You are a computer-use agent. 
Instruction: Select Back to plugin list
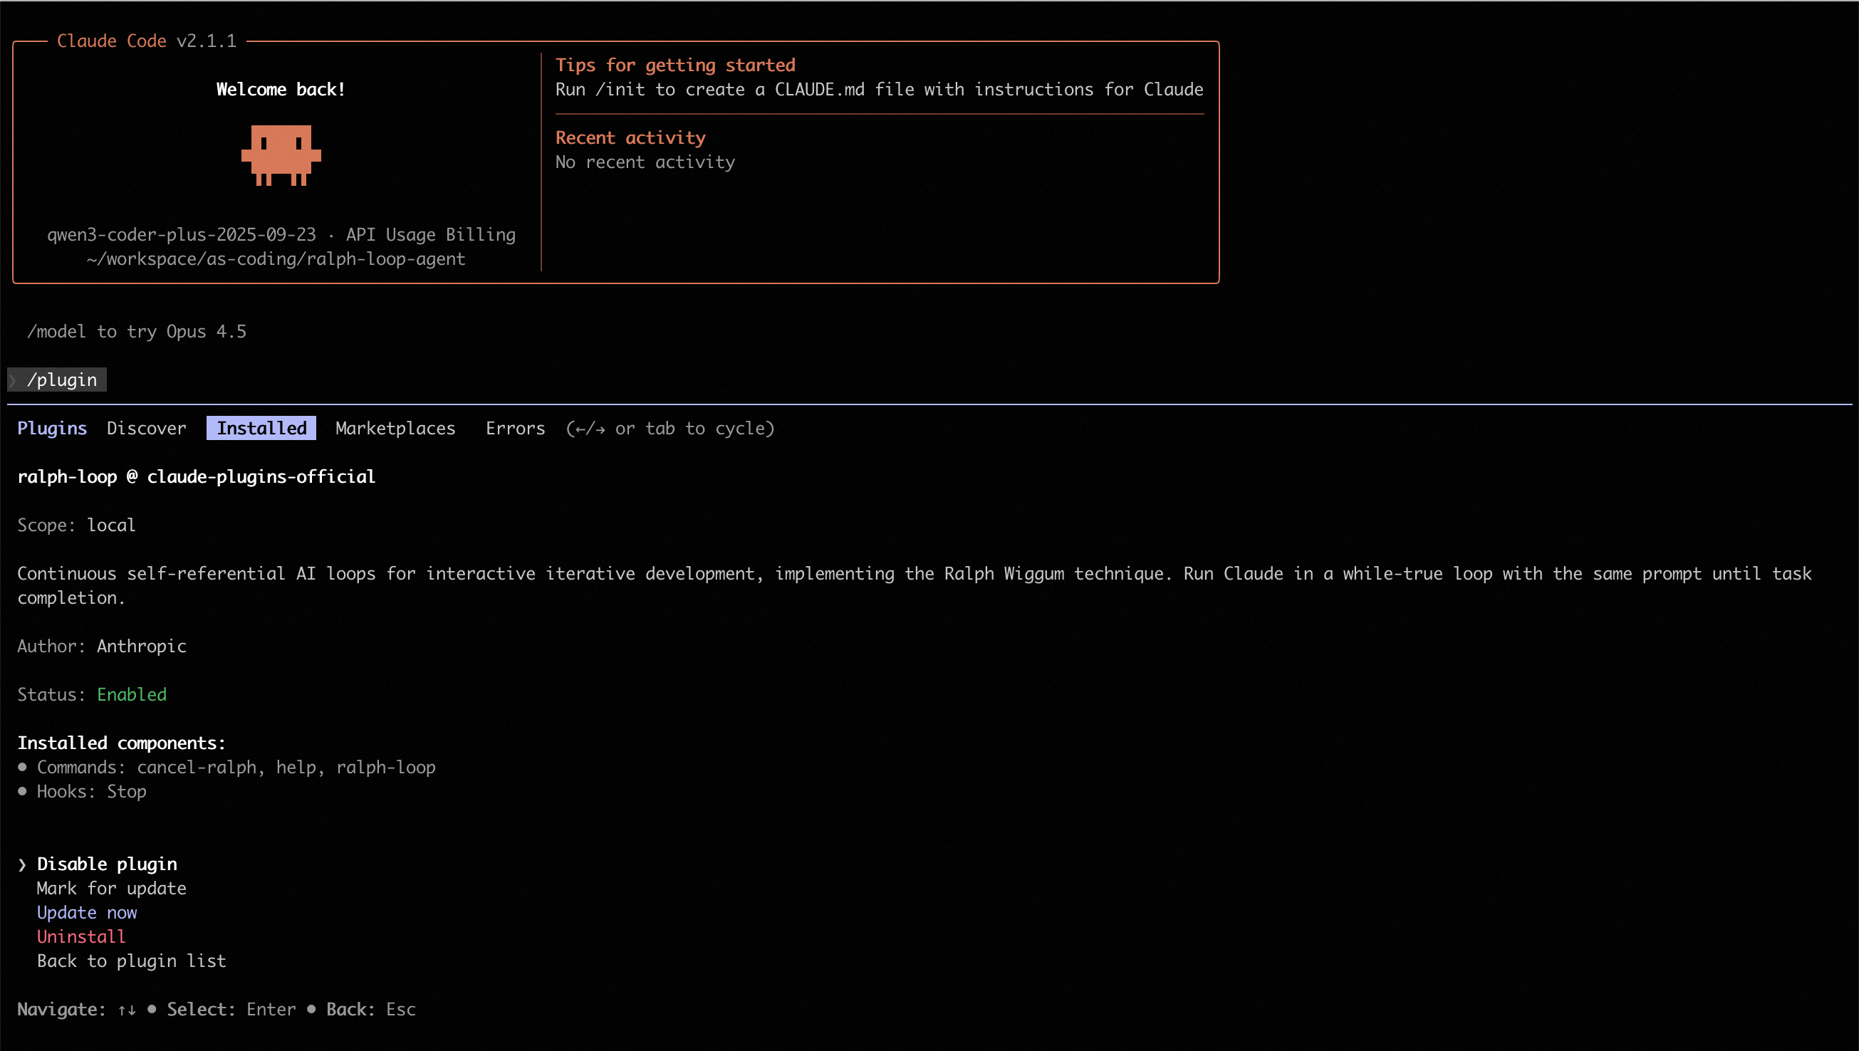click(131, 961)
